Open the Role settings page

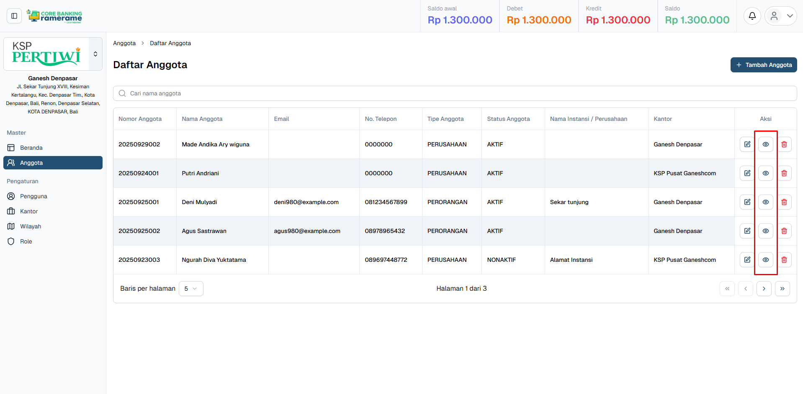pos(26,241)
